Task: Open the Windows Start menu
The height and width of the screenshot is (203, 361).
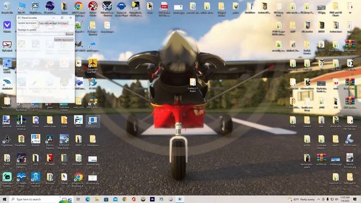Action: (5, 199)
